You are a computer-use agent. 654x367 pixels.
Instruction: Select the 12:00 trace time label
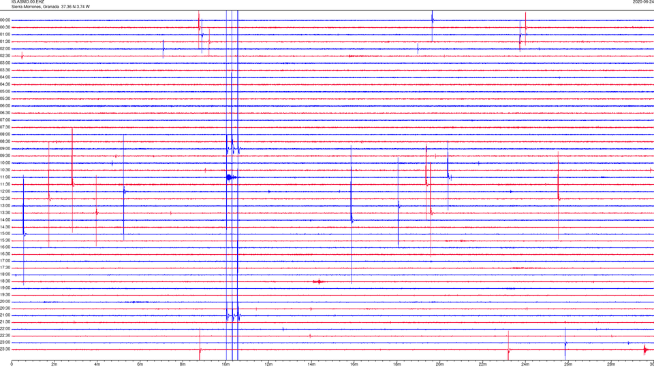click(x=5, y=192)
